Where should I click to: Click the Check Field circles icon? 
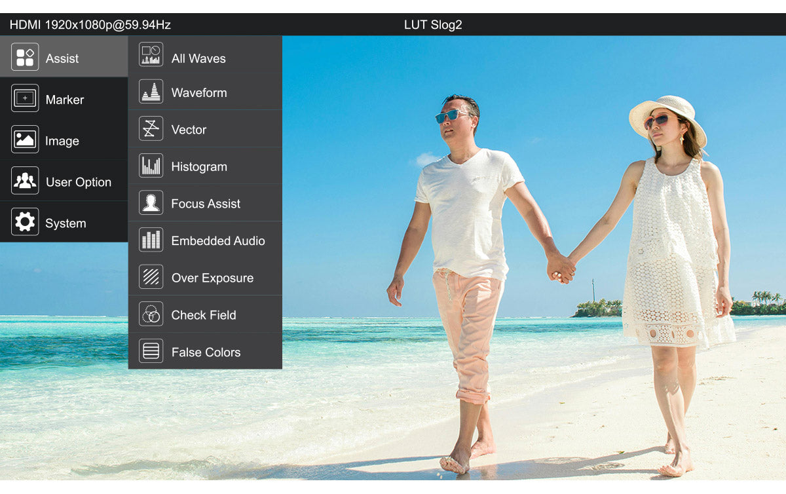(x=151, y=314)
